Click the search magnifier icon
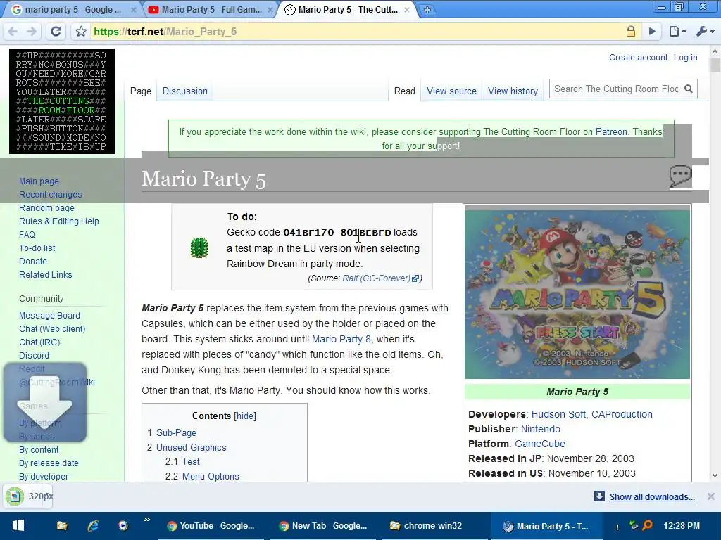 click(x=689, y=89)
